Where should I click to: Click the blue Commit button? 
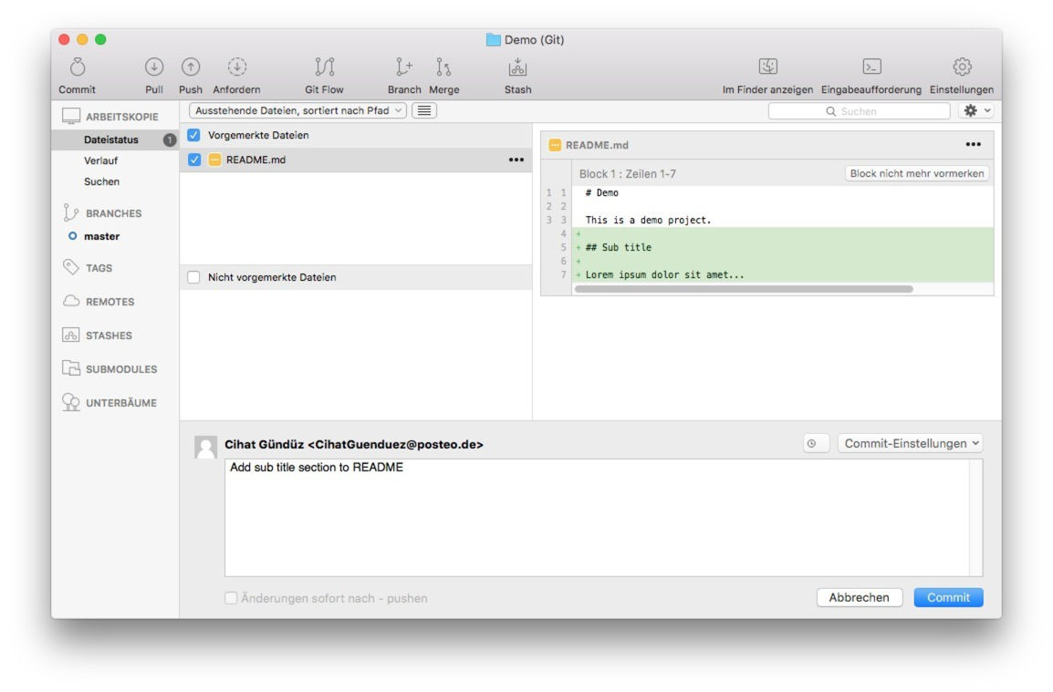click(948, 597)
